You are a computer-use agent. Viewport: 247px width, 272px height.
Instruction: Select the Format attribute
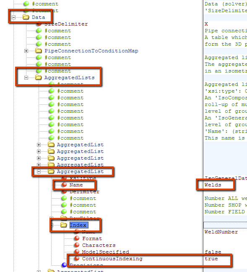click(x=92, y=238)
